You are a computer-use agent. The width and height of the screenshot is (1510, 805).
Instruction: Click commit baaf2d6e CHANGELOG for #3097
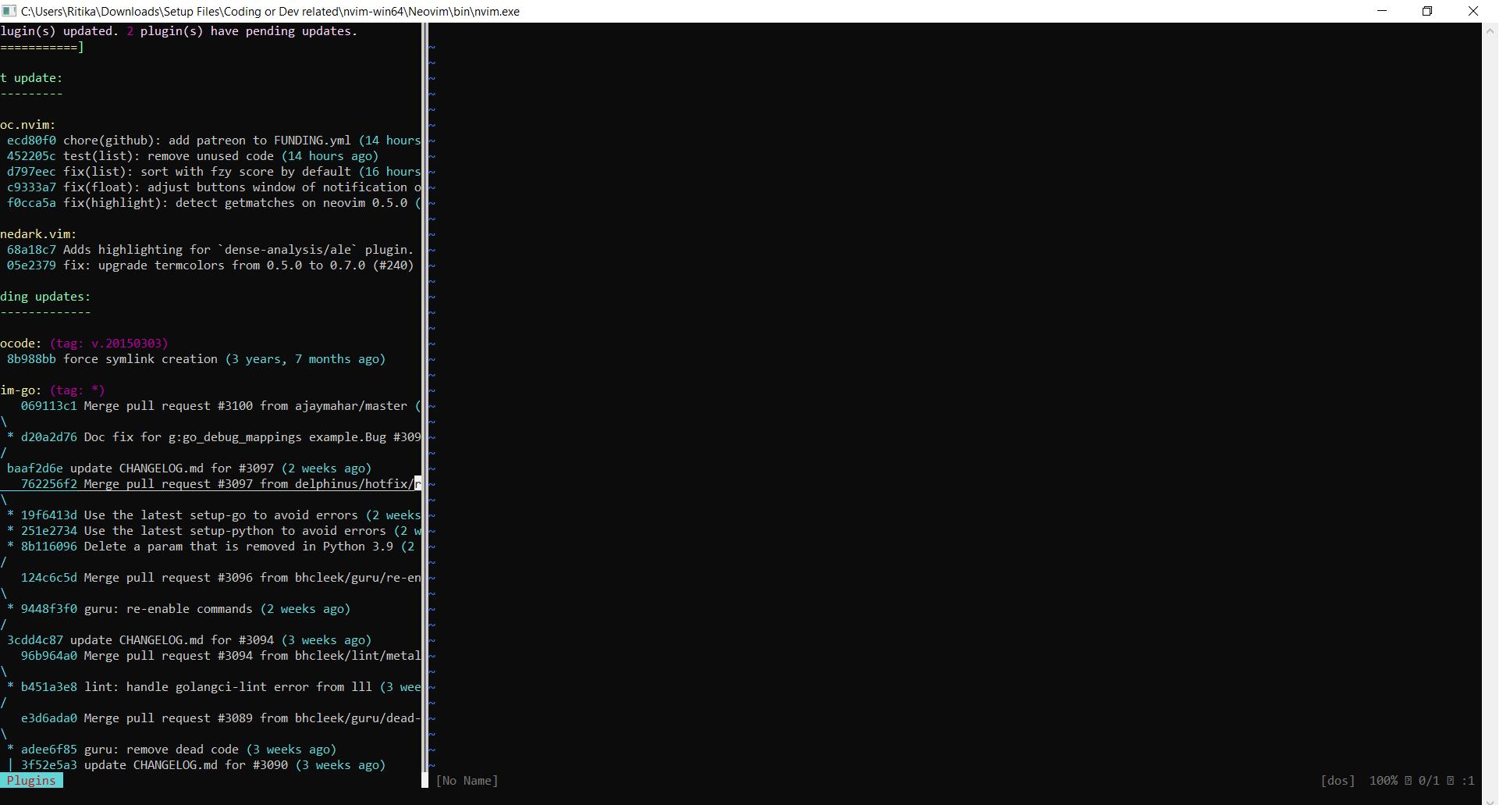pyautogui.click(x=189, y=468)
